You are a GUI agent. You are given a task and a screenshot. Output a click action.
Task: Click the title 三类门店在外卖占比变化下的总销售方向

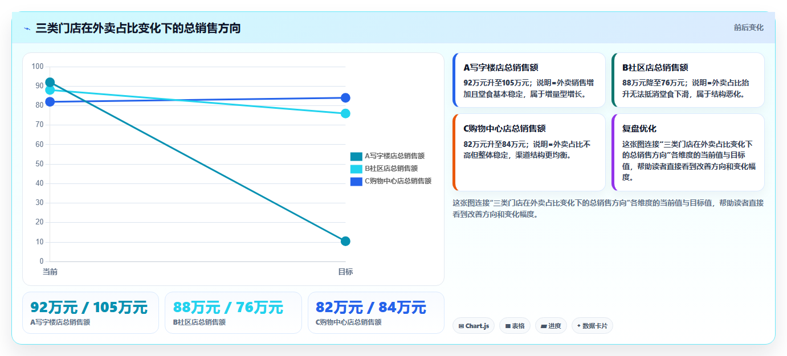coord(138,28)
